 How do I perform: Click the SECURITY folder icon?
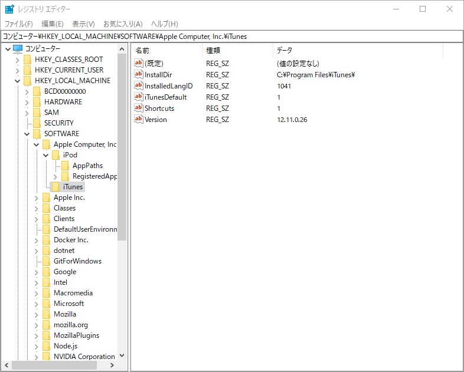[x=37, y=123]
